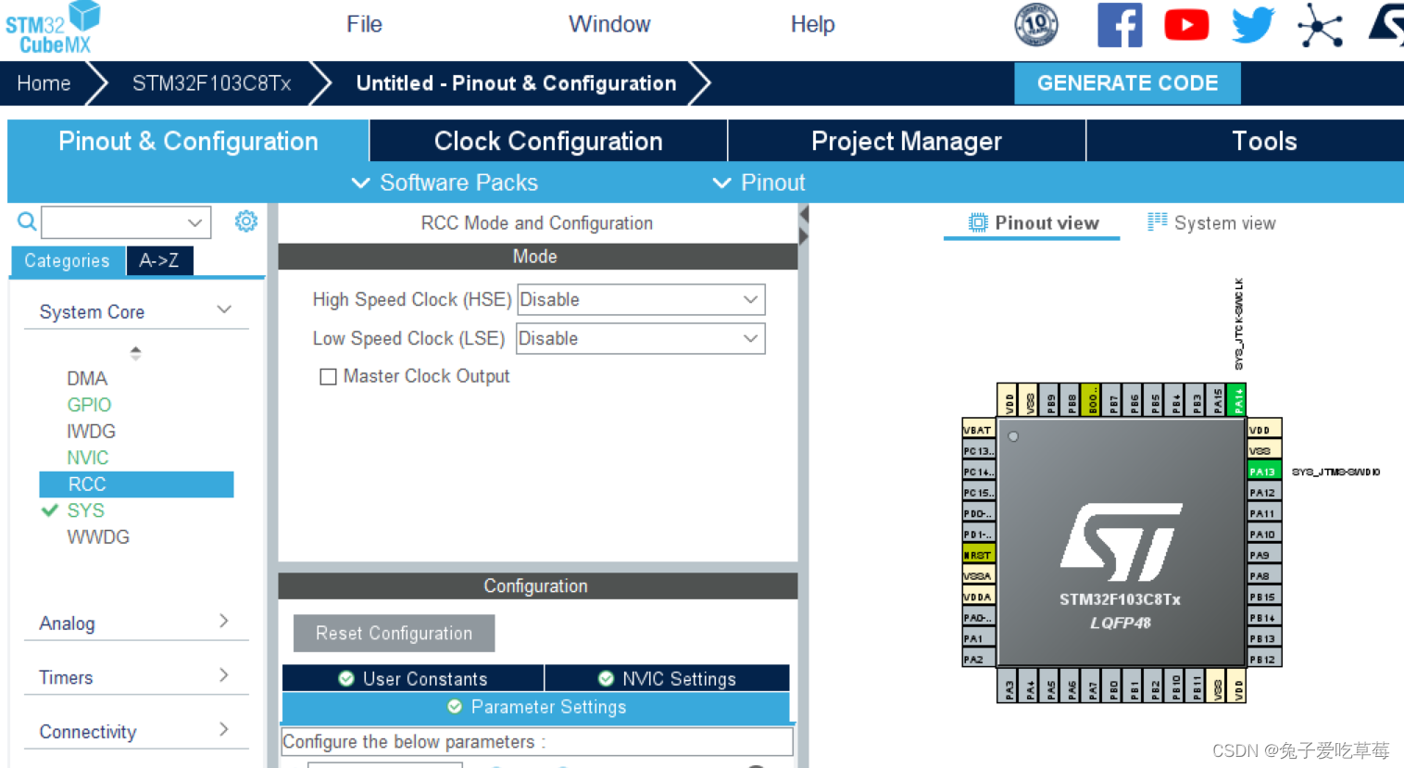Select the PA2 pin on chip
The width and height of the screenshot is (1404, 768).
pyautogui.click(x=978, y=659)
